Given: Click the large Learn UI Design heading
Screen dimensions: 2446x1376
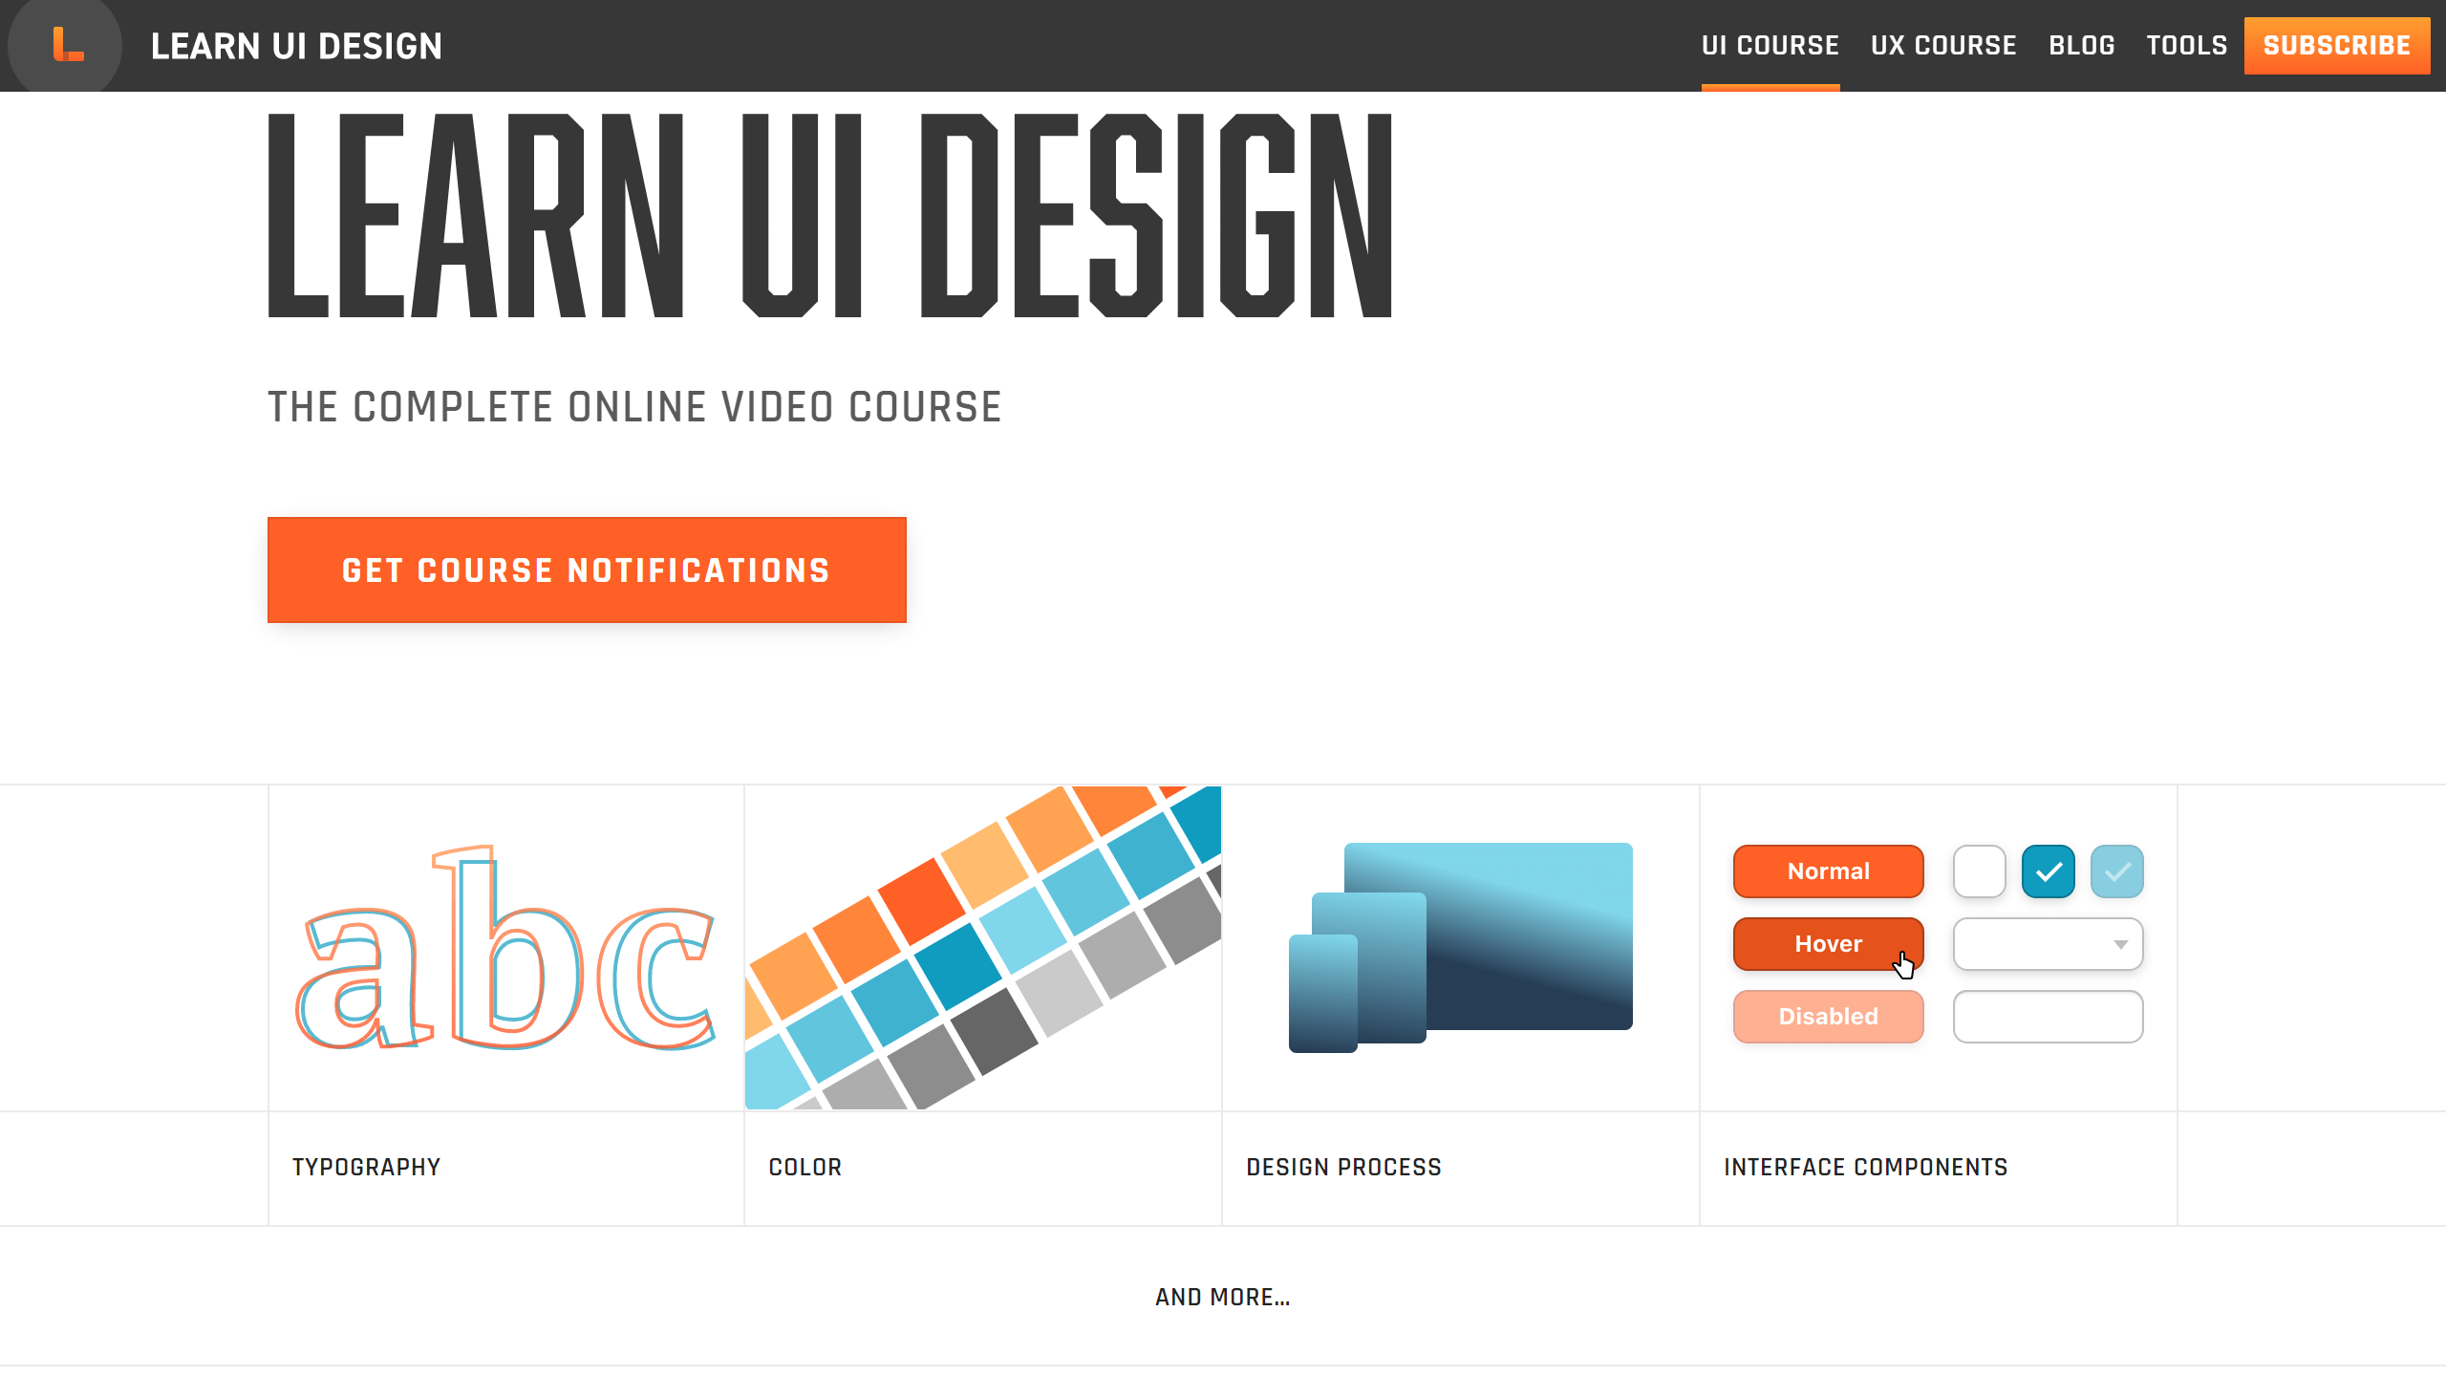Looking at the screenshot, I should pyautogui.click(x=829, y=215).
